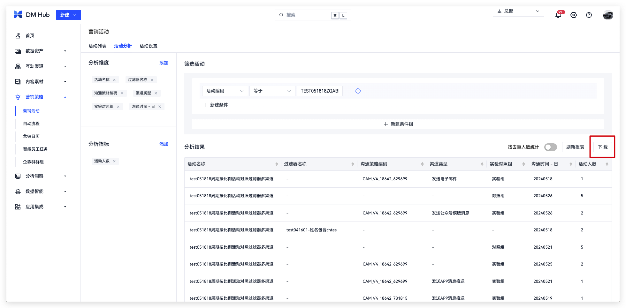The width and height of the screenshot is (626, 308).
Task: Click the TEST051818ZQAB value field
Action: coord(319,91)
